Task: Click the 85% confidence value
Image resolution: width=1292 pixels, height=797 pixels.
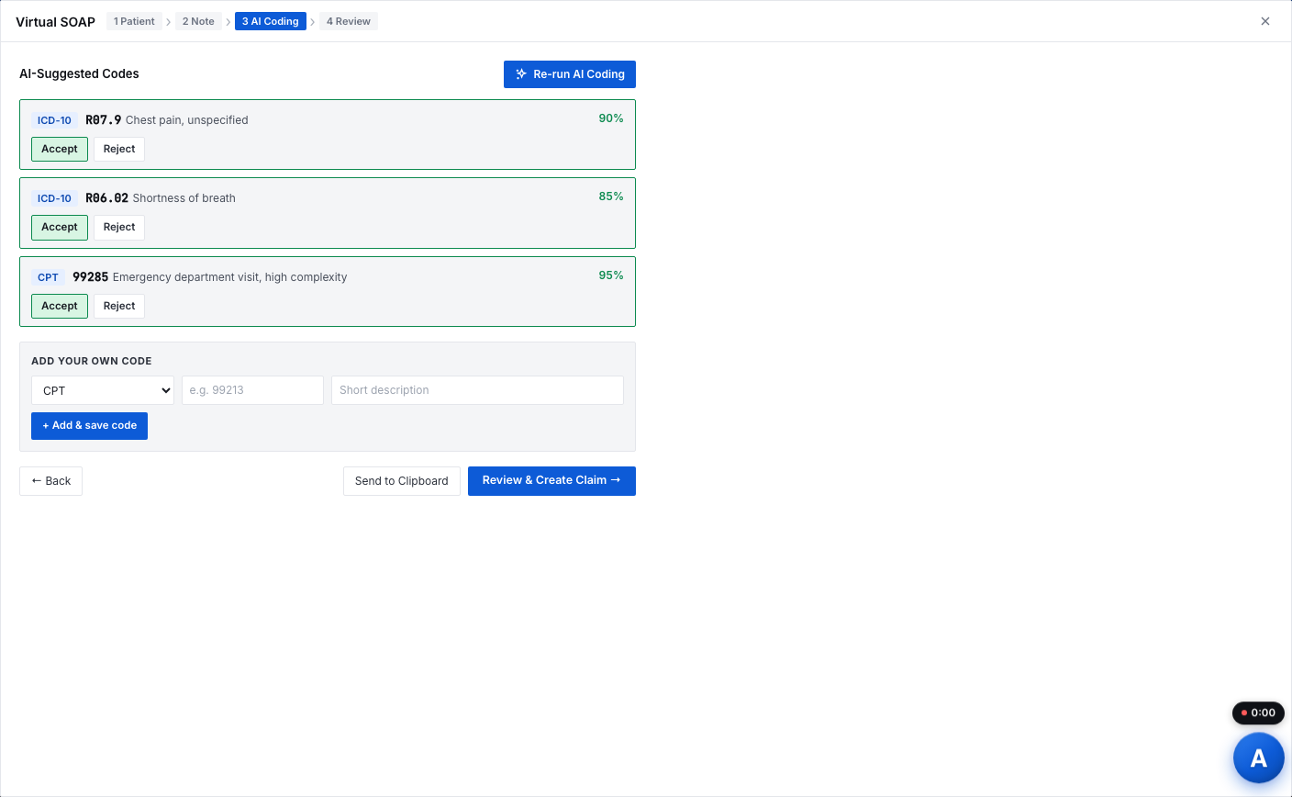Action: click(611, 196)
